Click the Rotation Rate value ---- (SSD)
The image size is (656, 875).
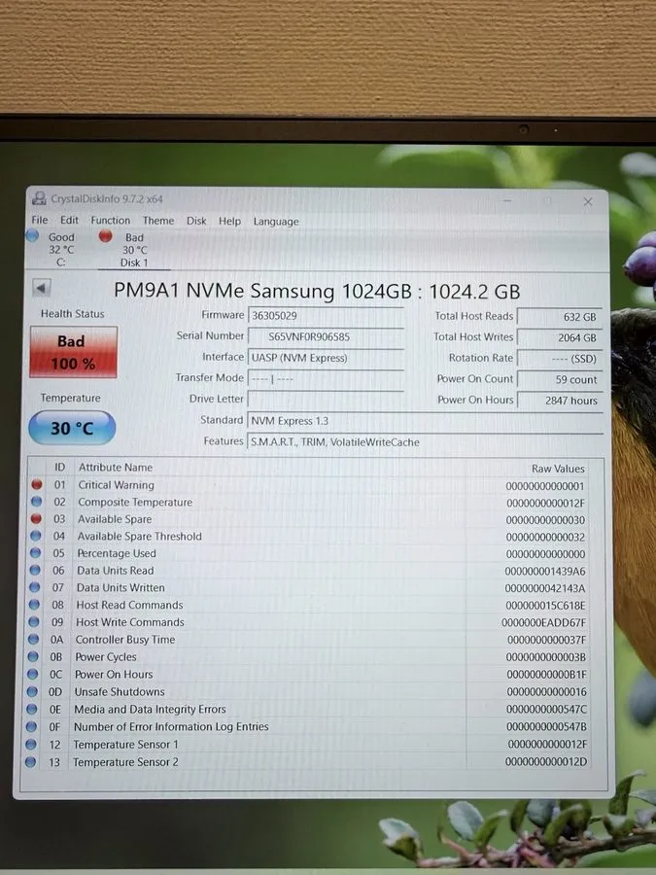(560, 358)
